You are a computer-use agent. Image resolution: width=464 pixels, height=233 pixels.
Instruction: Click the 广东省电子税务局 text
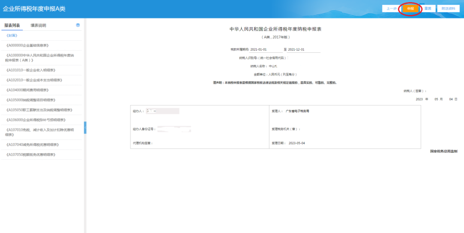[297, 111]
